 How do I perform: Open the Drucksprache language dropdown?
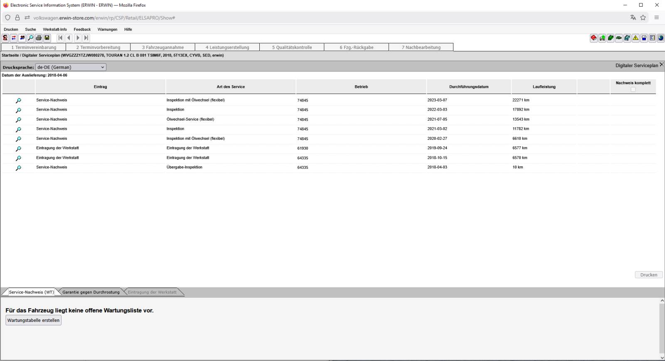[x=71, y=67]
